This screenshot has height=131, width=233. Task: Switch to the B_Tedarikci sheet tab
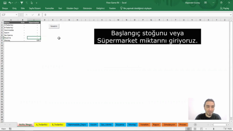pos(58,124)
